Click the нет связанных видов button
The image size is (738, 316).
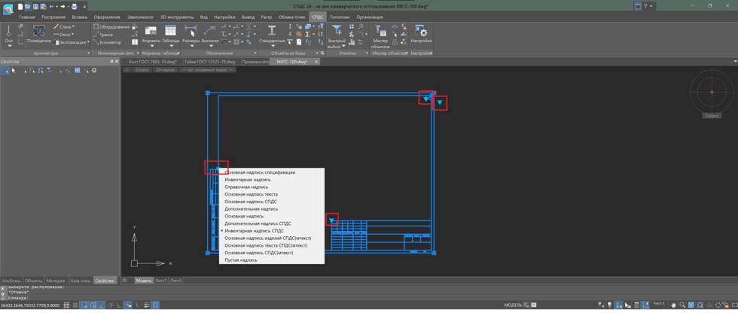coord(208,69)
